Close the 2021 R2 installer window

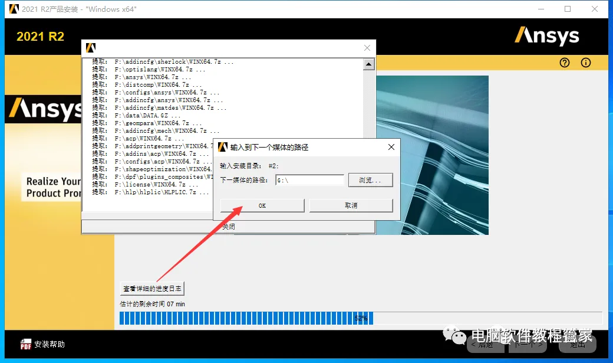(x=595, y=9)
